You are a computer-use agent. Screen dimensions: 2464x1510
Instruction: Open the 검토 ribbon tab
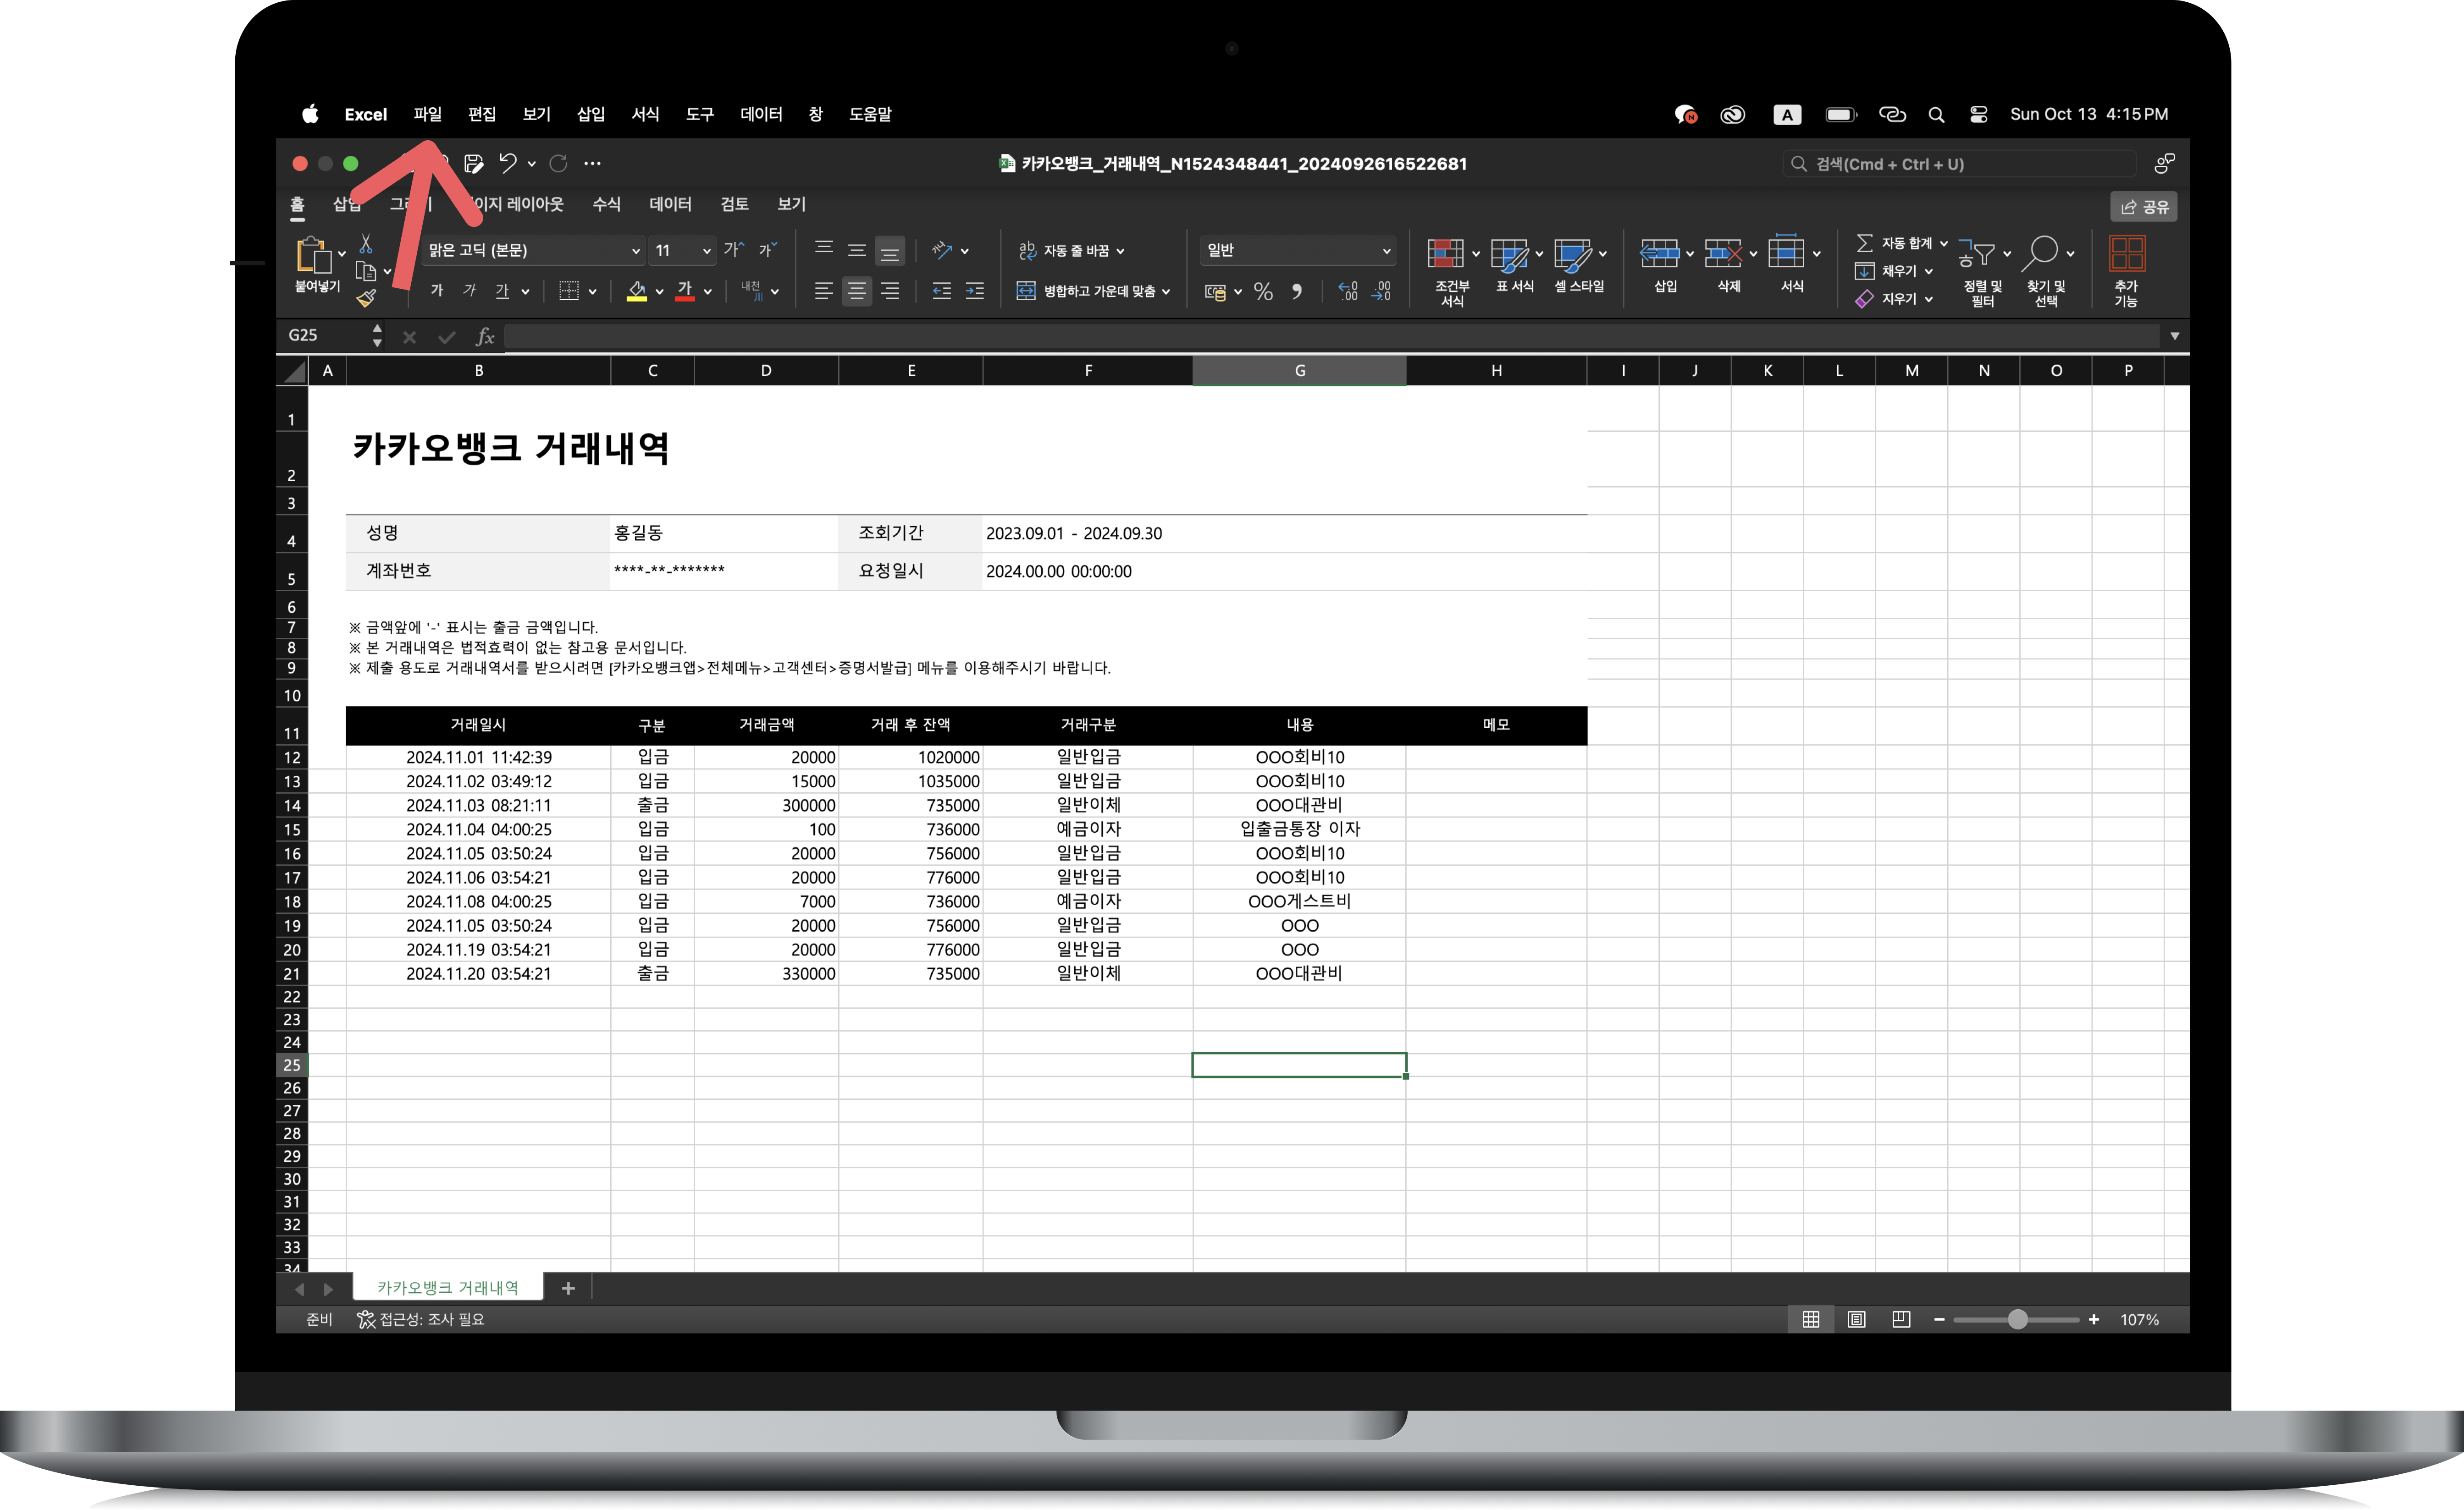tap(735, 204)
